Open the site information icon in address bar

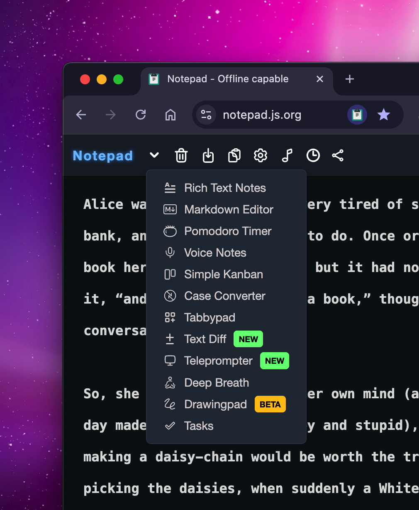pyautogui.click(x=206, y=115)
